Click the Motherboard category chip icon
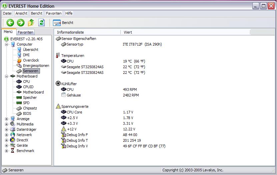This screenshot has width=277, height=175. coord(13,76)
